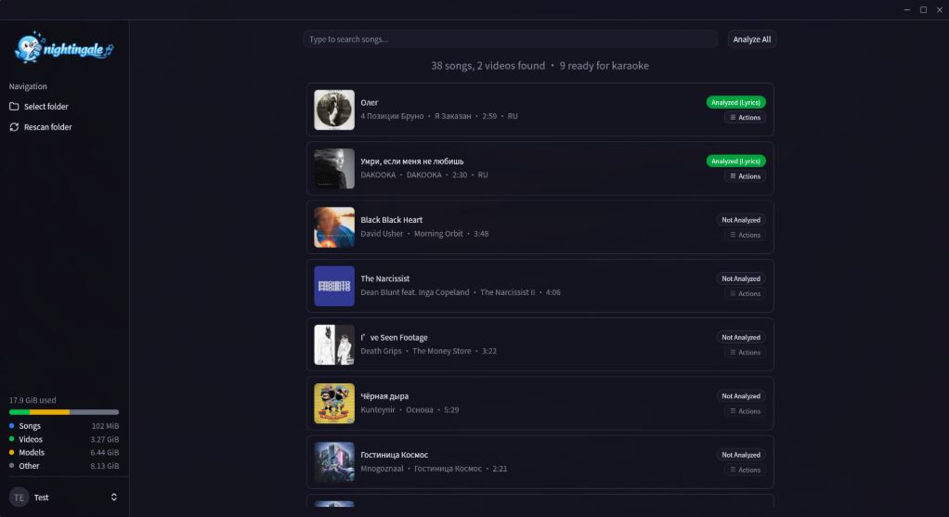This screenshot has height=517, width=949.
Task: Click the 38 songs, 2 videos found summary
Action: tap(487, 65)
